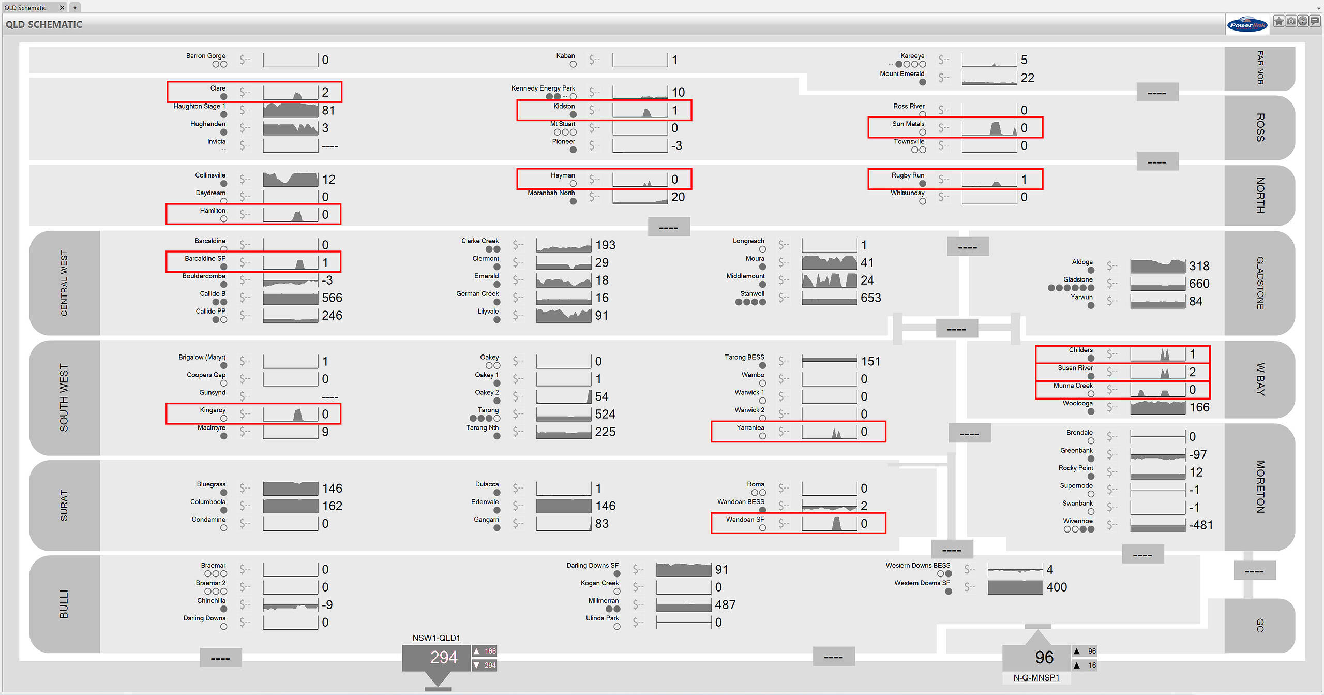Screen dimensions: 1324x695
Task: Click the dollar price icon next to Stanwell
Action: (784, 298)
